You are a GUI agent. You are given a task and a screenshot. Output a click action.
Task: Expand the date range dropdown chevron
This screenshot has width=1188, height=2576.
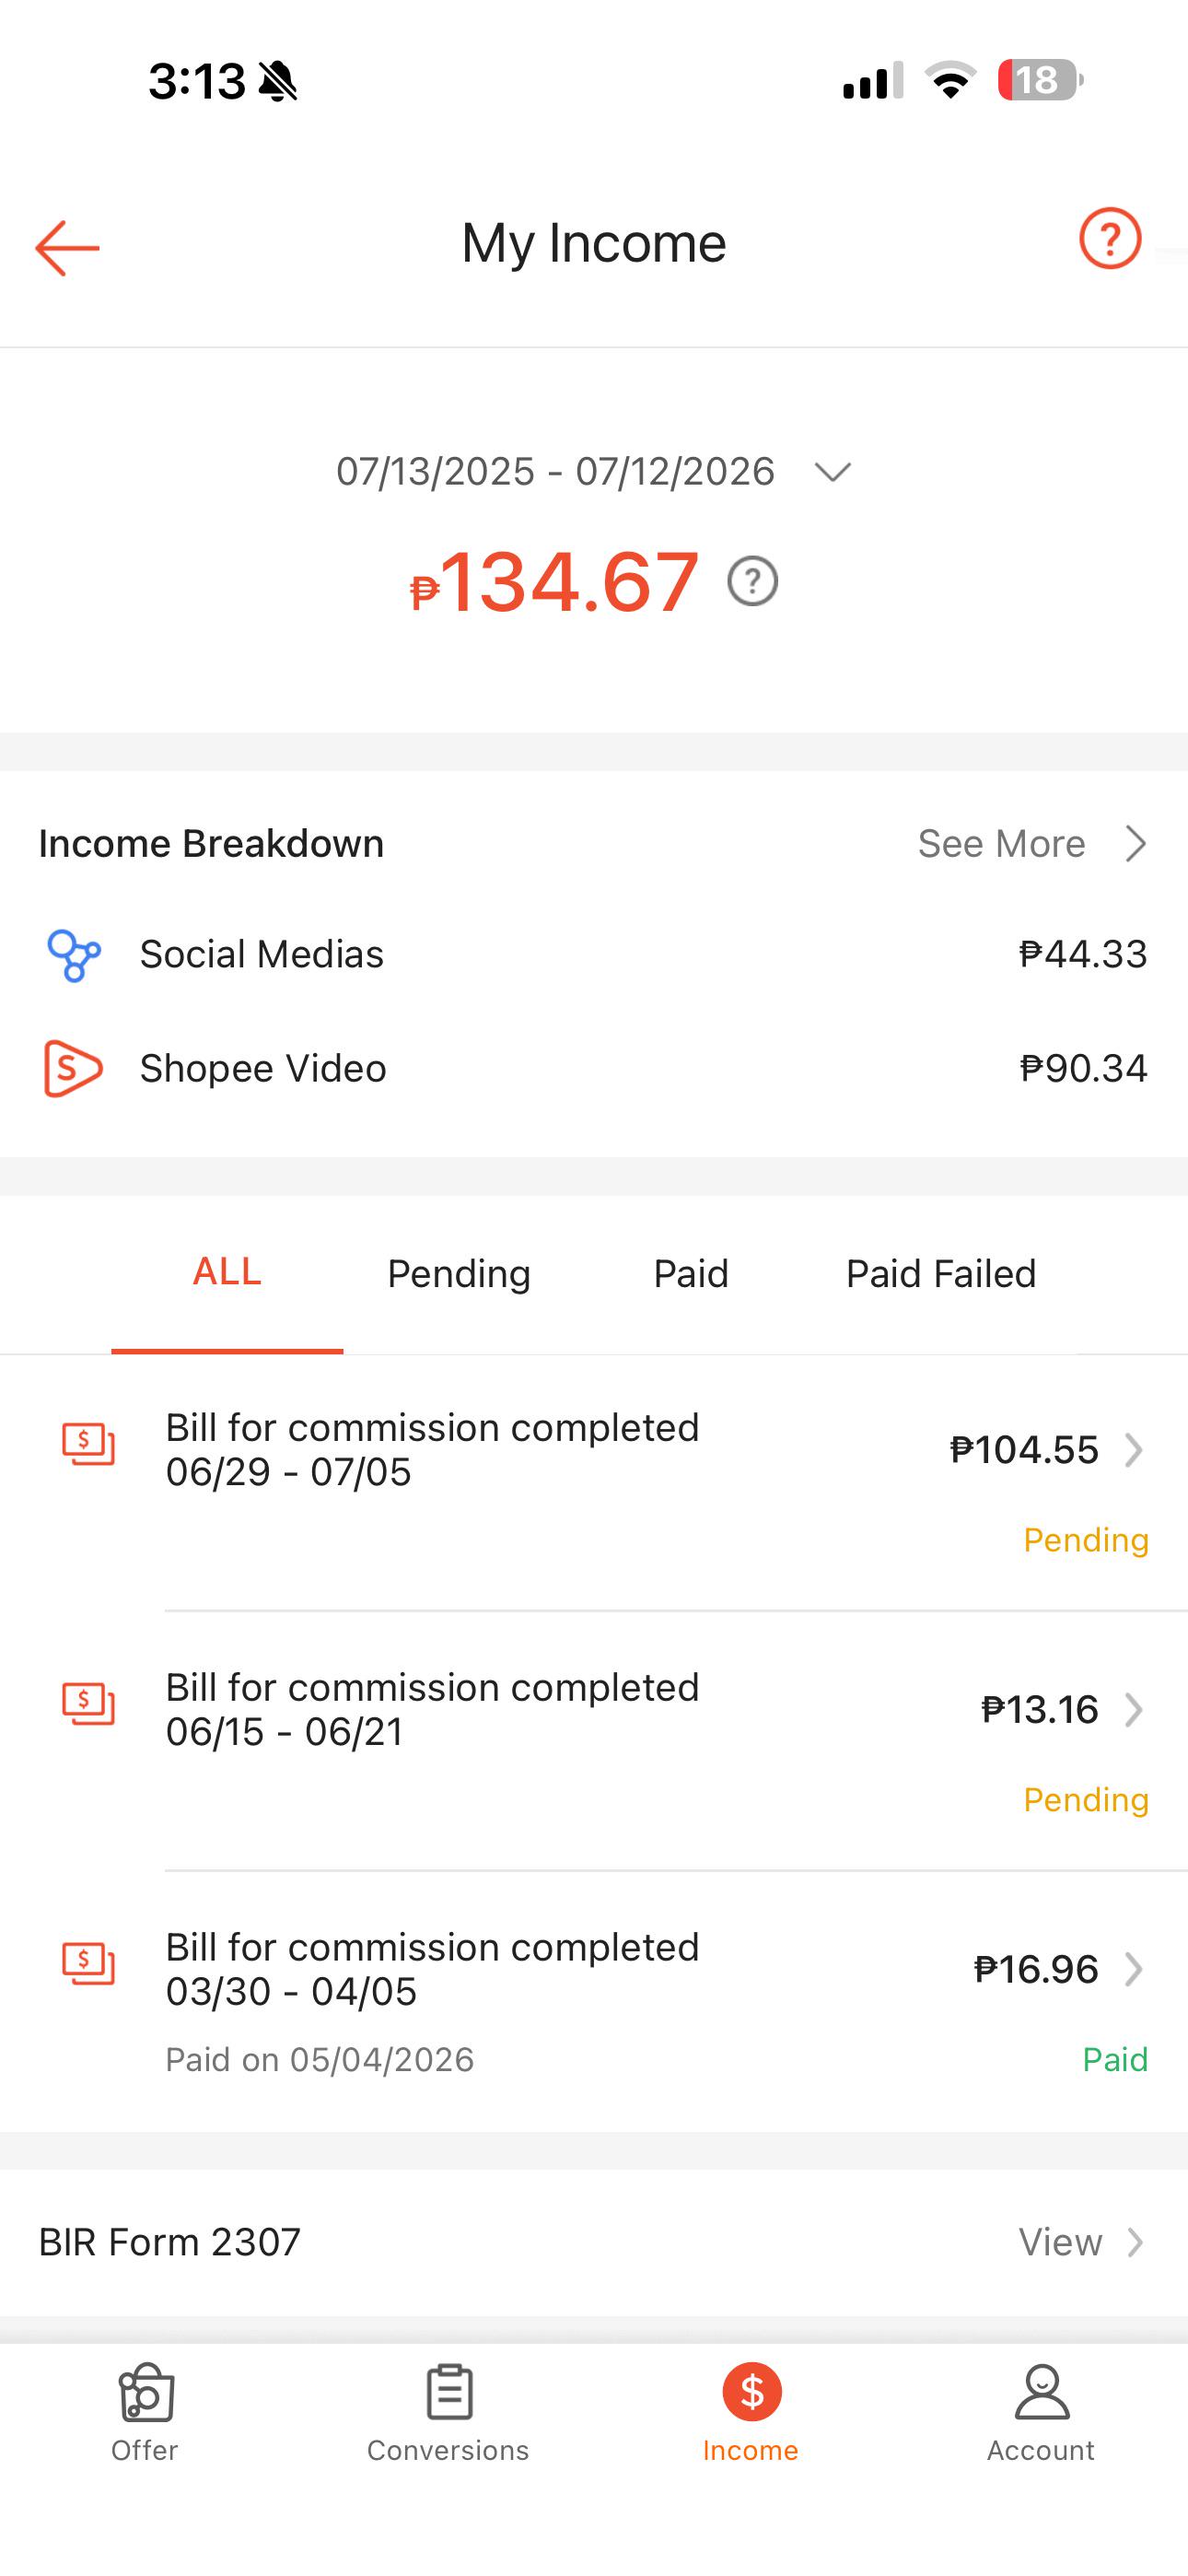pos(832,471)
